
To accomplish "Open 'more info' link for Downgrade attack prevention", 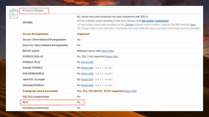I will tap(130, 91).
